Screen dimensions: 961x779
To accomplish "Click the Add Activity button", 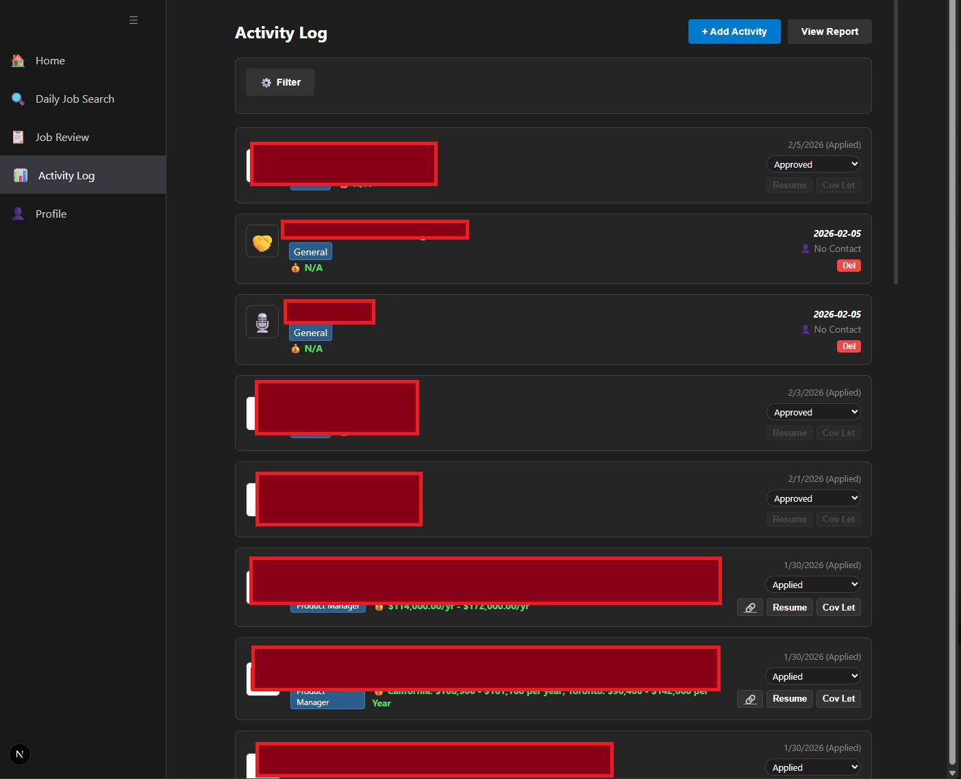I will click(734, 31).
